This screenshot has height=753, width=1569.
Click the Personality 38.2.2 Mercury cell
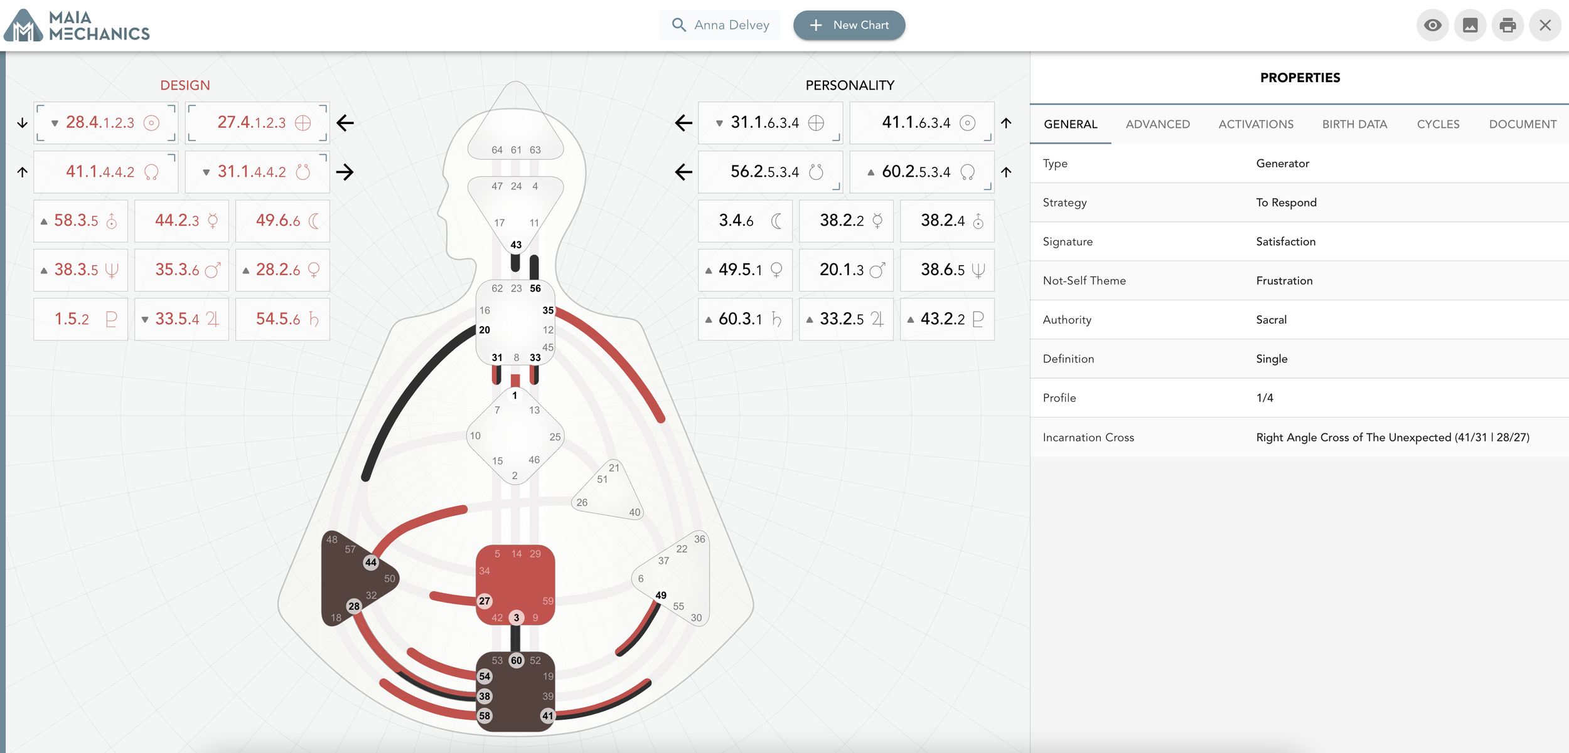coord(847,221)
